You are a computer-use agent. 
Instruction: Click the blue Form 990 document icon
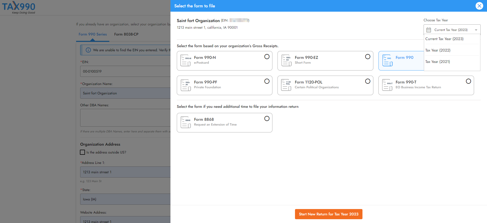click(x=387, y=60)
